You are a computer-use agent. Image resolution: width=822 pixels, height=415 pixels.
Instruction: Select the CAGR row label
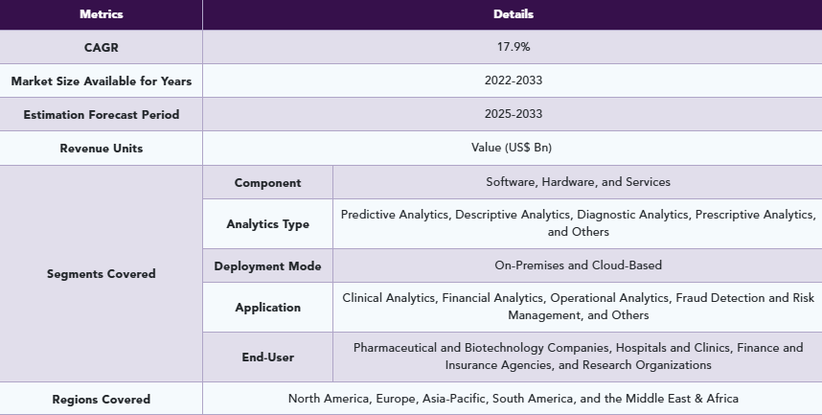tap(101, 47)
